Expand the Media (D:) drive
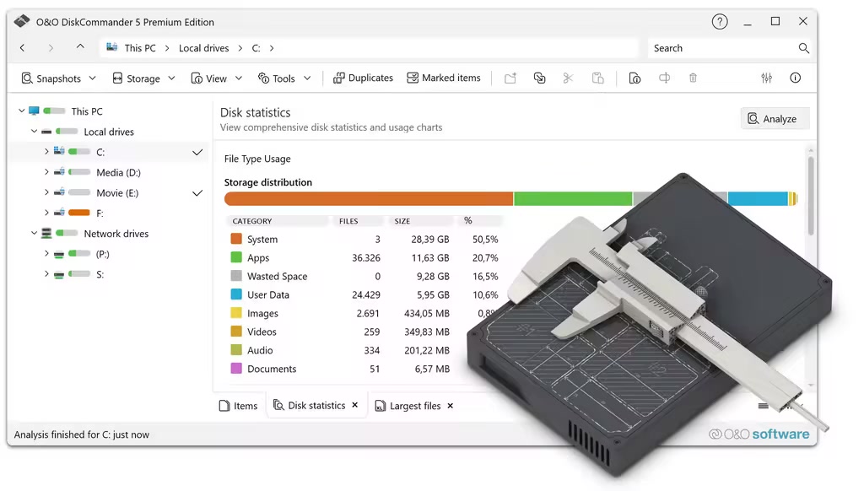 [x=46, y=173]
